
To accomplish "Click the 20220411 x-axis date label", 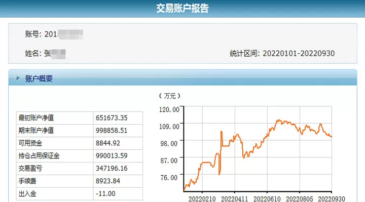I will tap(234, 199).
